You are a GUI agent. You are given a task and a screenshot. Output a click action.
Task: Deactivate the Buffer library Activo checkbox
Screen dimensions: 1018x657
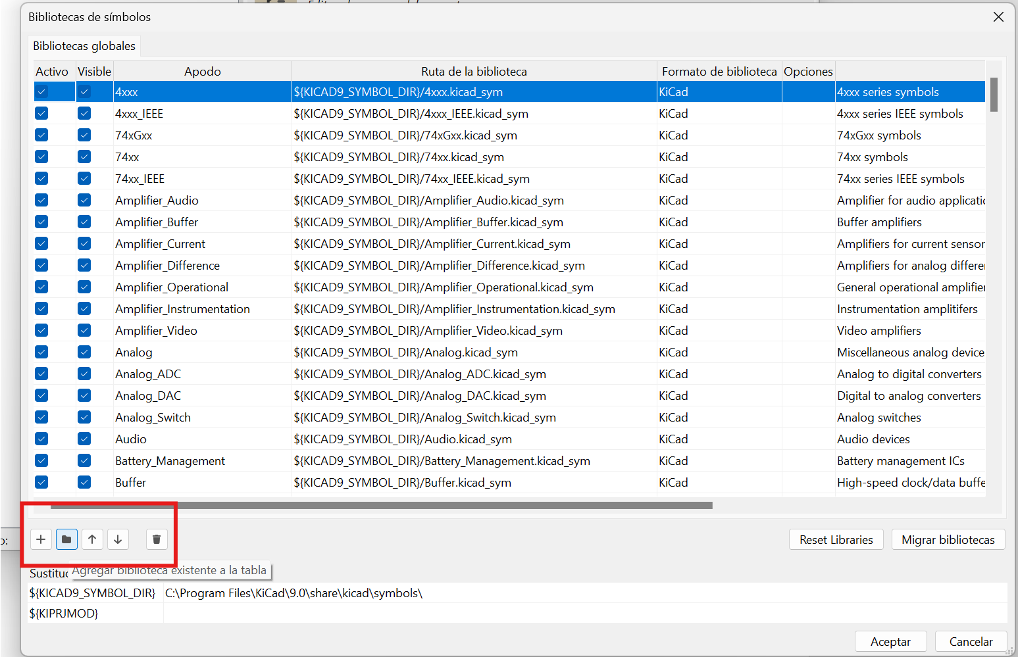point(41,482)
